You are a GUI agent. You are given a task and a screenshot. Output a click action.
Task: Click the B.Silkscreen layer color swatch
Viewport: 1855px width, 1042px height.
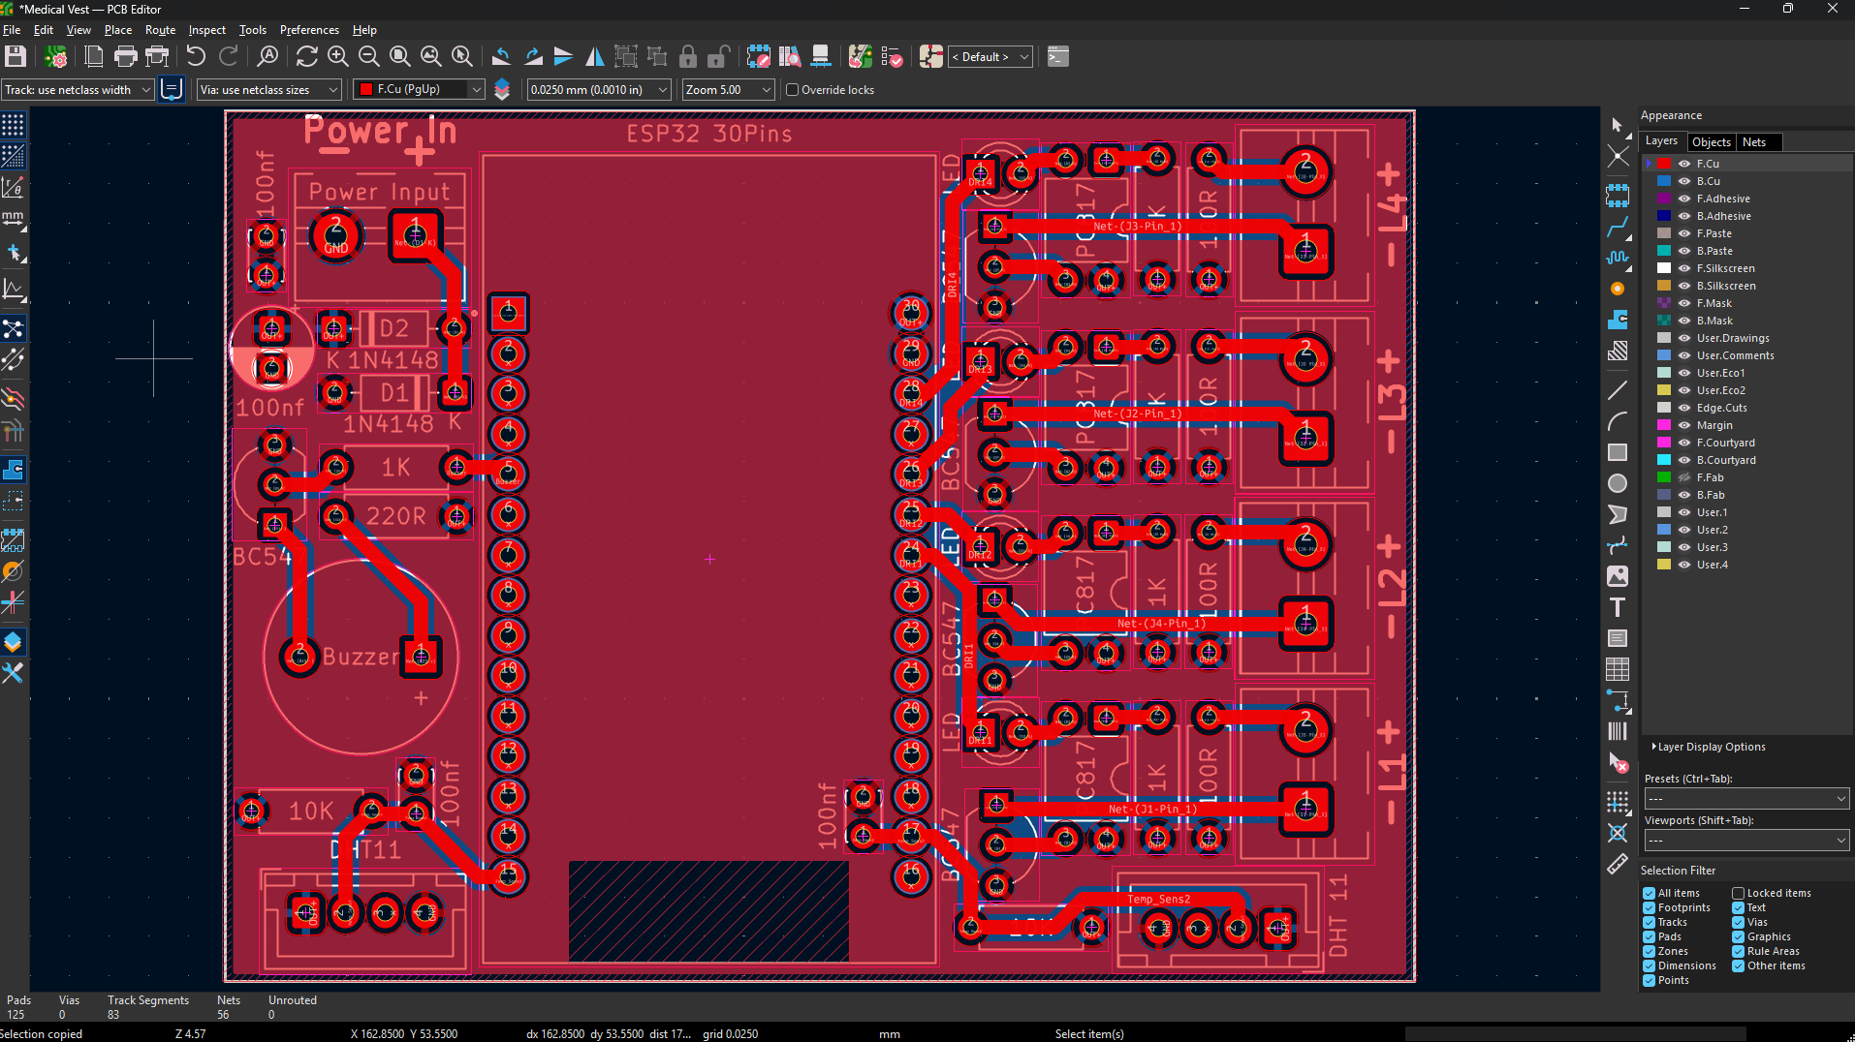click(1664, 286)
